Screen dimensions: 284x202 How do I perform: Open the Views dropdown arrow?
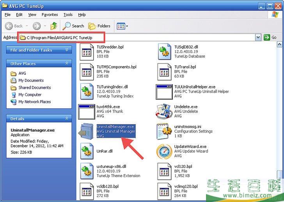[x=127, y=26]
